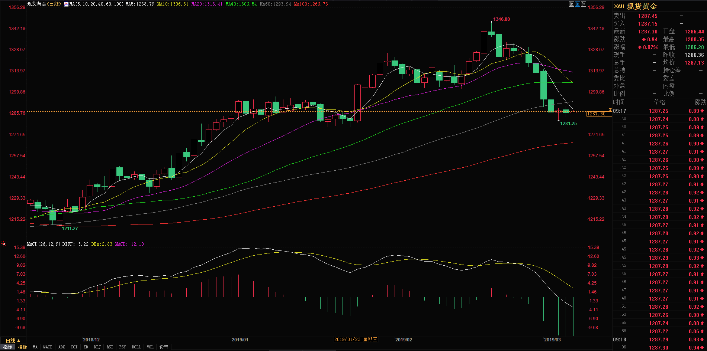Click the MA indicator chart icon beside 现货黄金

click(66, 4)
